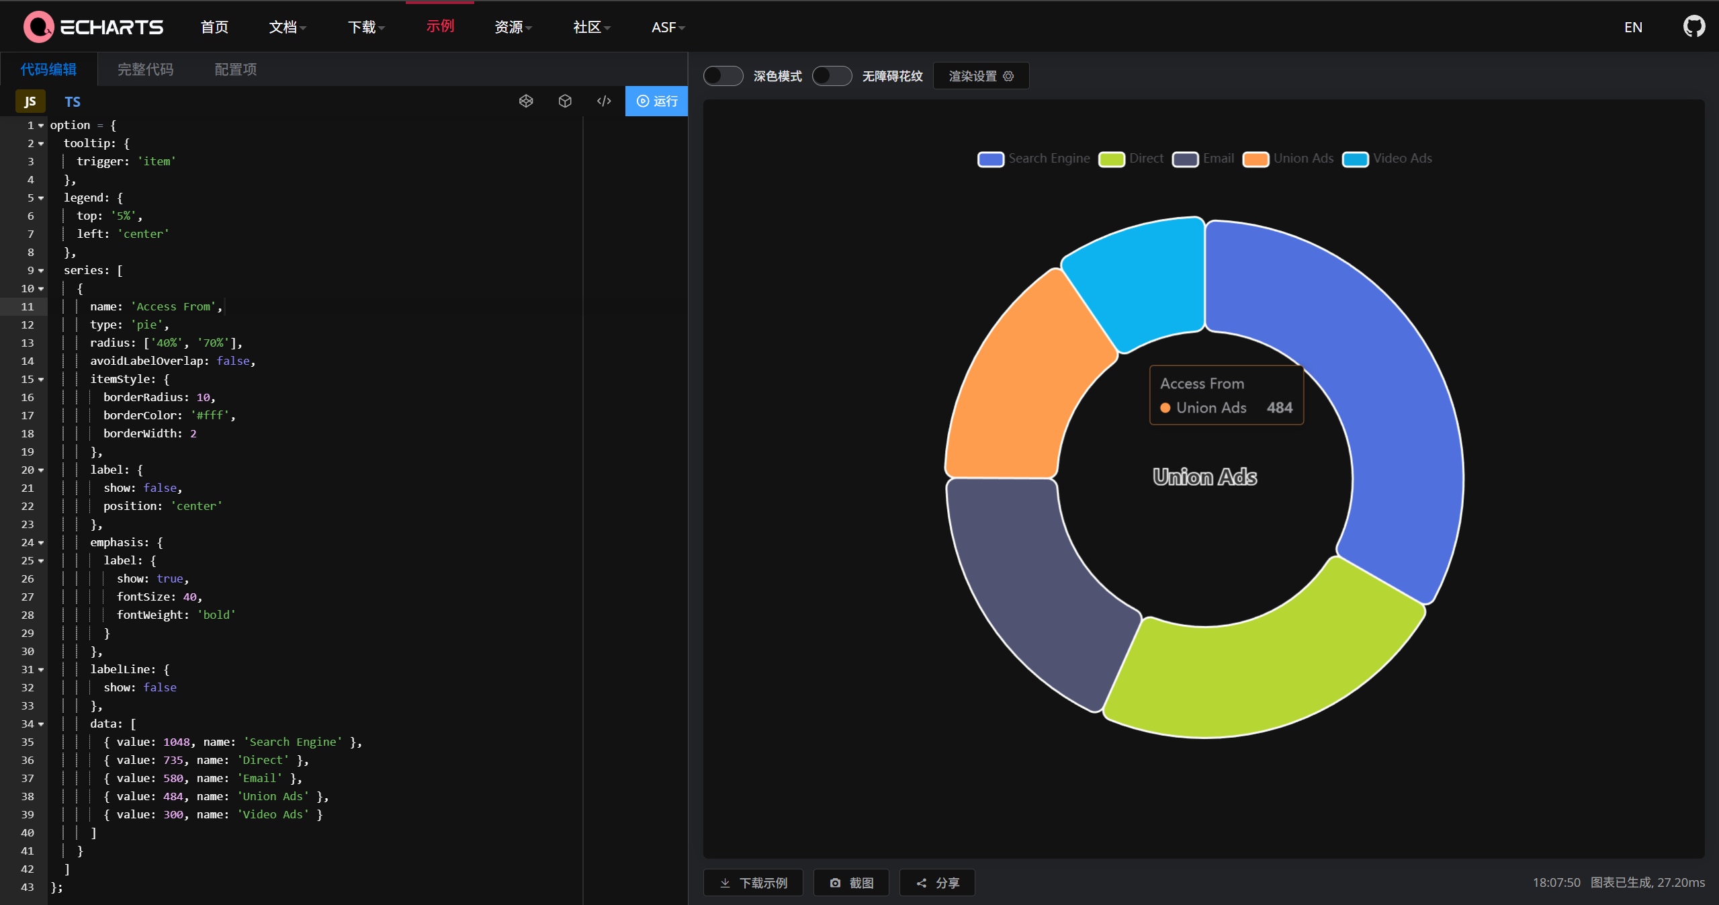The width and height of the screenshot is (1719, 905).
Task: Click the code format brackets icon
Action: point(604,101)
